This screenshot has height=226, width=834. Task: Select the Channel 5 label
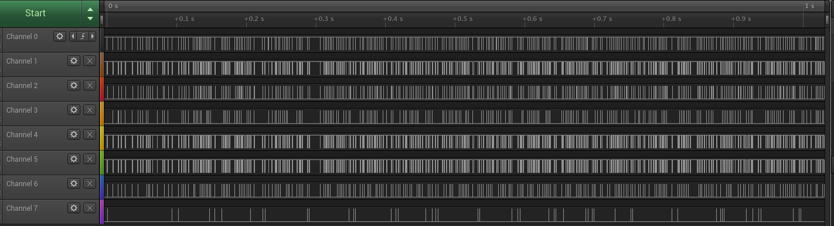pyautogui.click(x=22, y=159)
